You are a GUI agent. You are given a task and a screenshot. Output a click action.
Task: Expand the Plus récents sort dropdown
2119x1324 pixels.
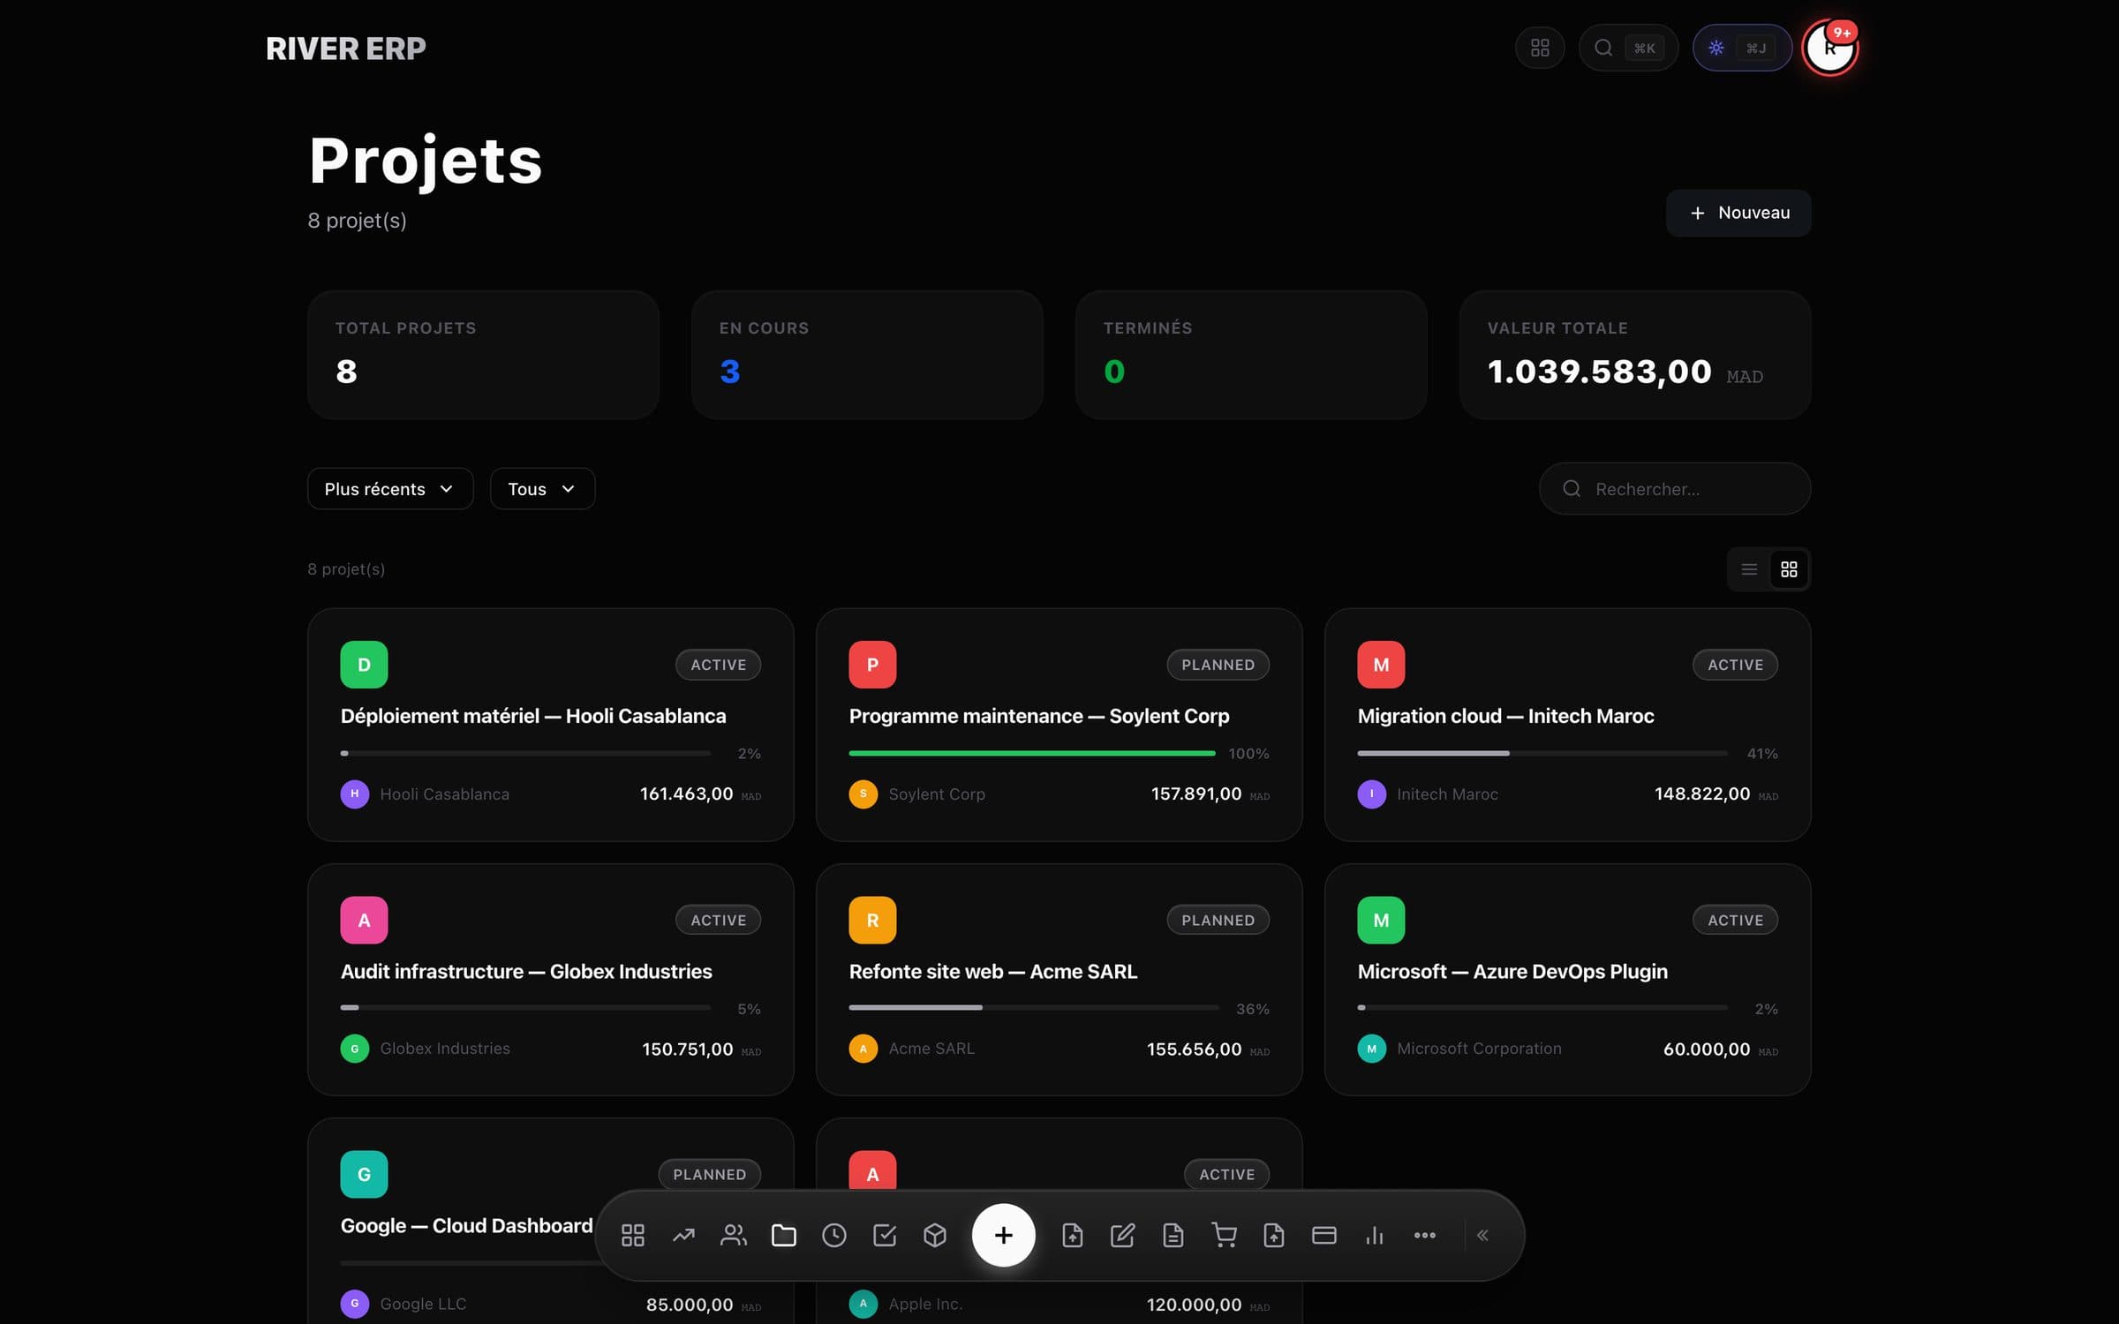390,489
